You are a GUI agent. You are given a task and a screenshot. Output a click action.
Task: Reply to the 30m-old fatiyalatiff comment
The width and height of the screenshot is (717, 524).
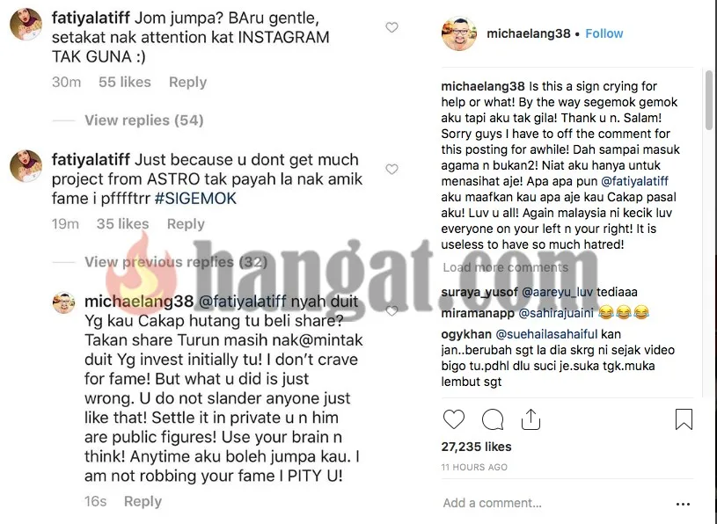[187, 83]
